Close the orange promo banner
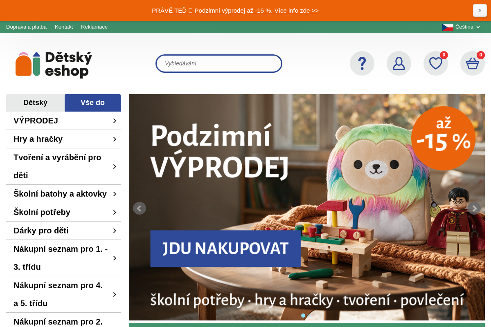The height and width of the screenshot is (327, 491). (480, 11)
